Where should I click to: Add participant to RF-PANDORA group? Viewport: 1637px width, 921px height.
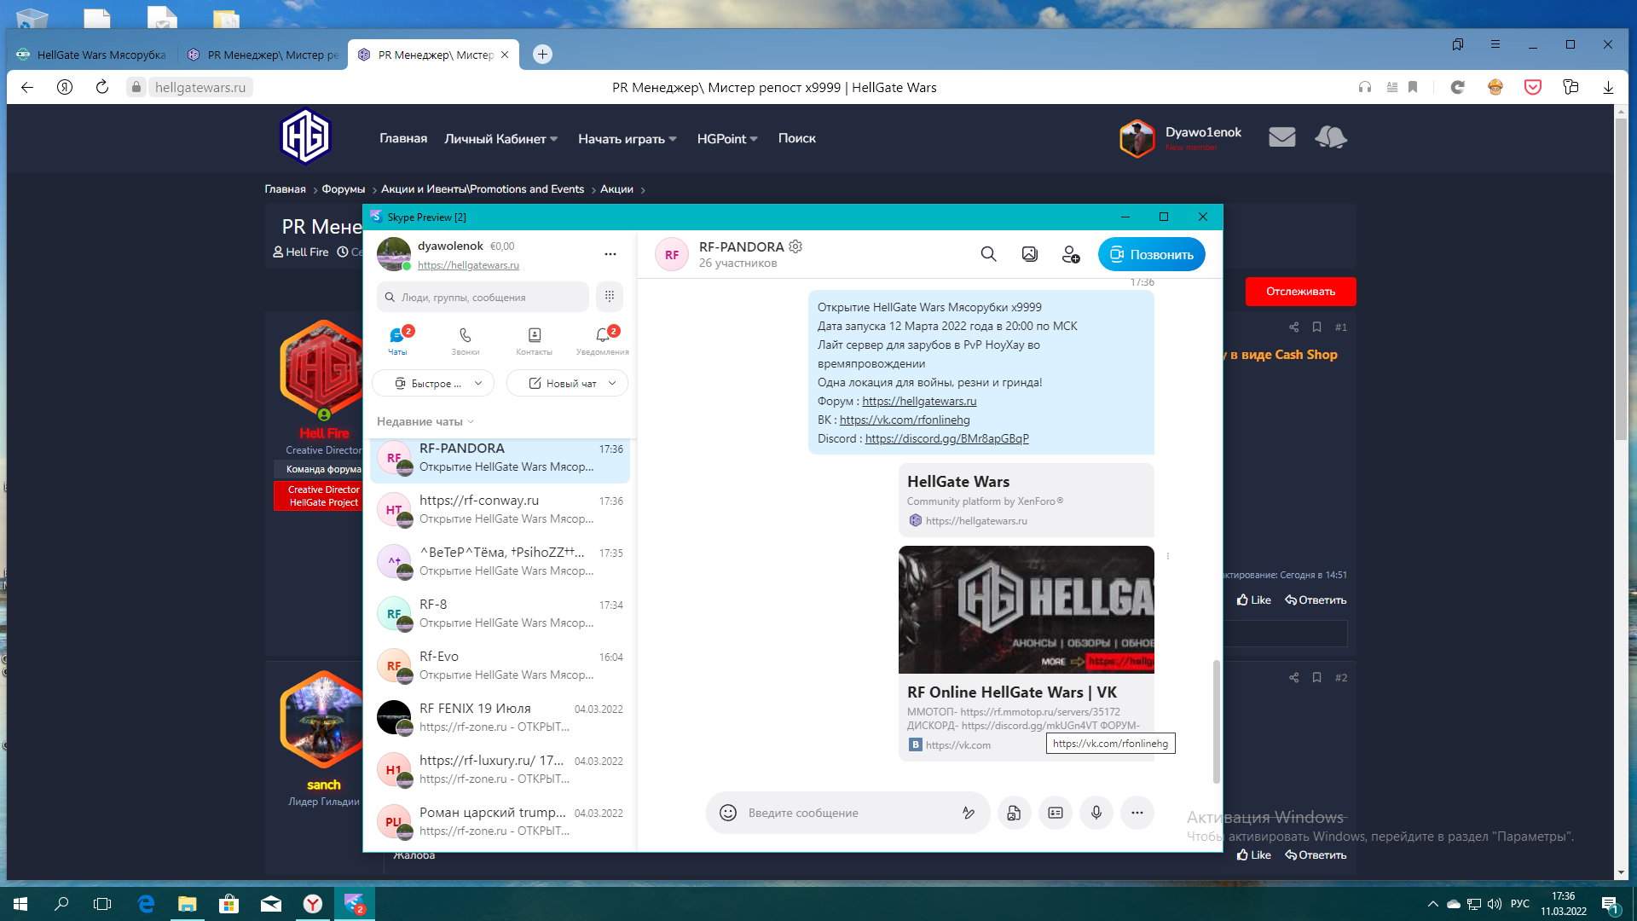point(1071,254)
